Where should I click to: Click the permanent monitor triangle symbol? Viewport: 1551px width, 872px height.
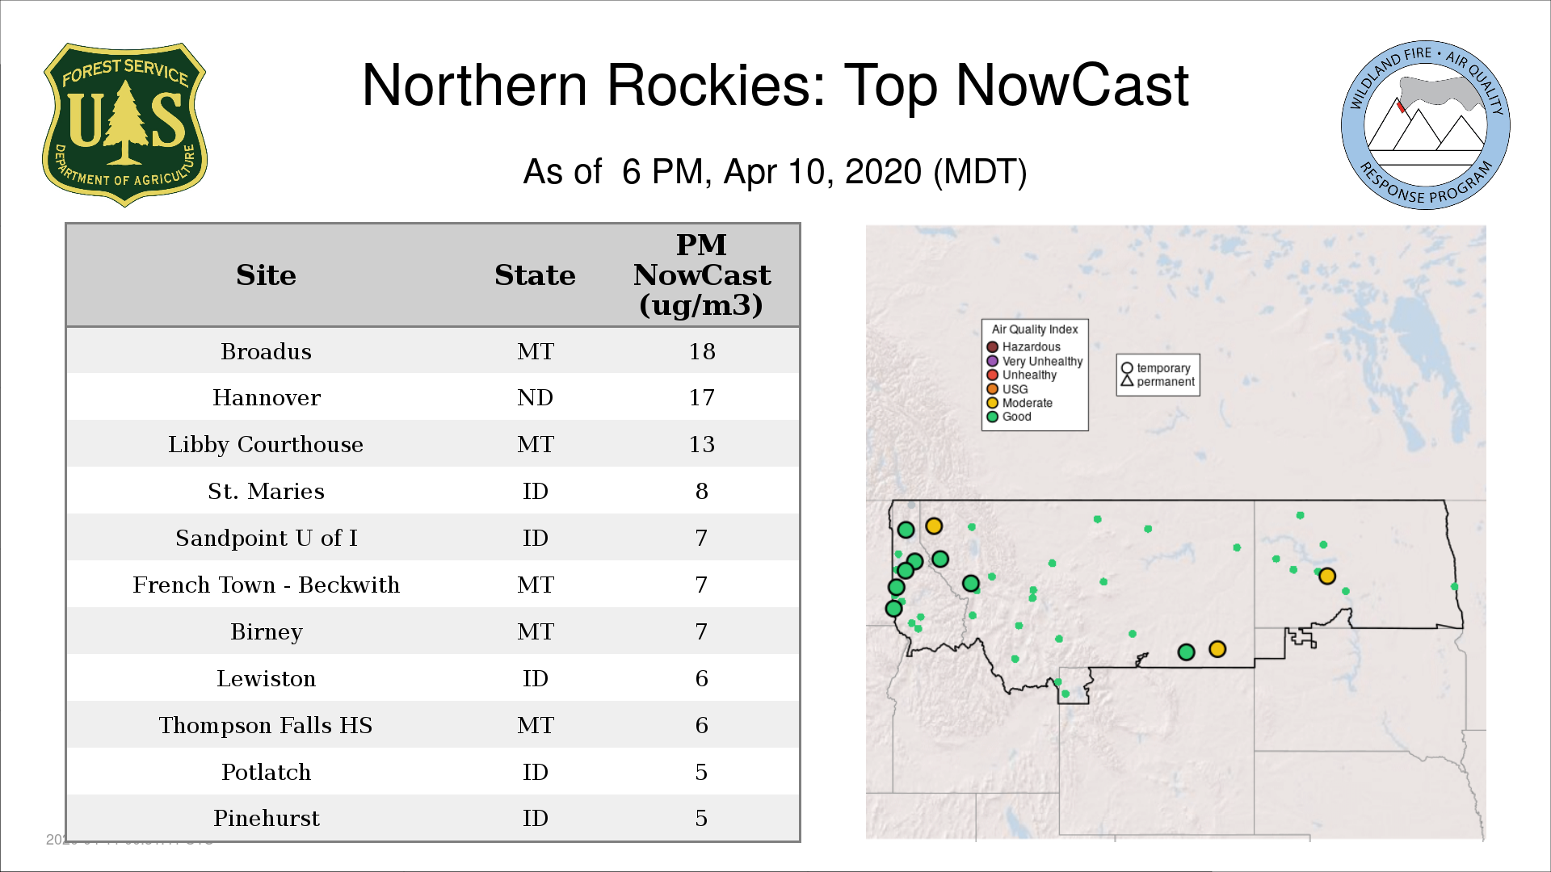point(1127,381)
